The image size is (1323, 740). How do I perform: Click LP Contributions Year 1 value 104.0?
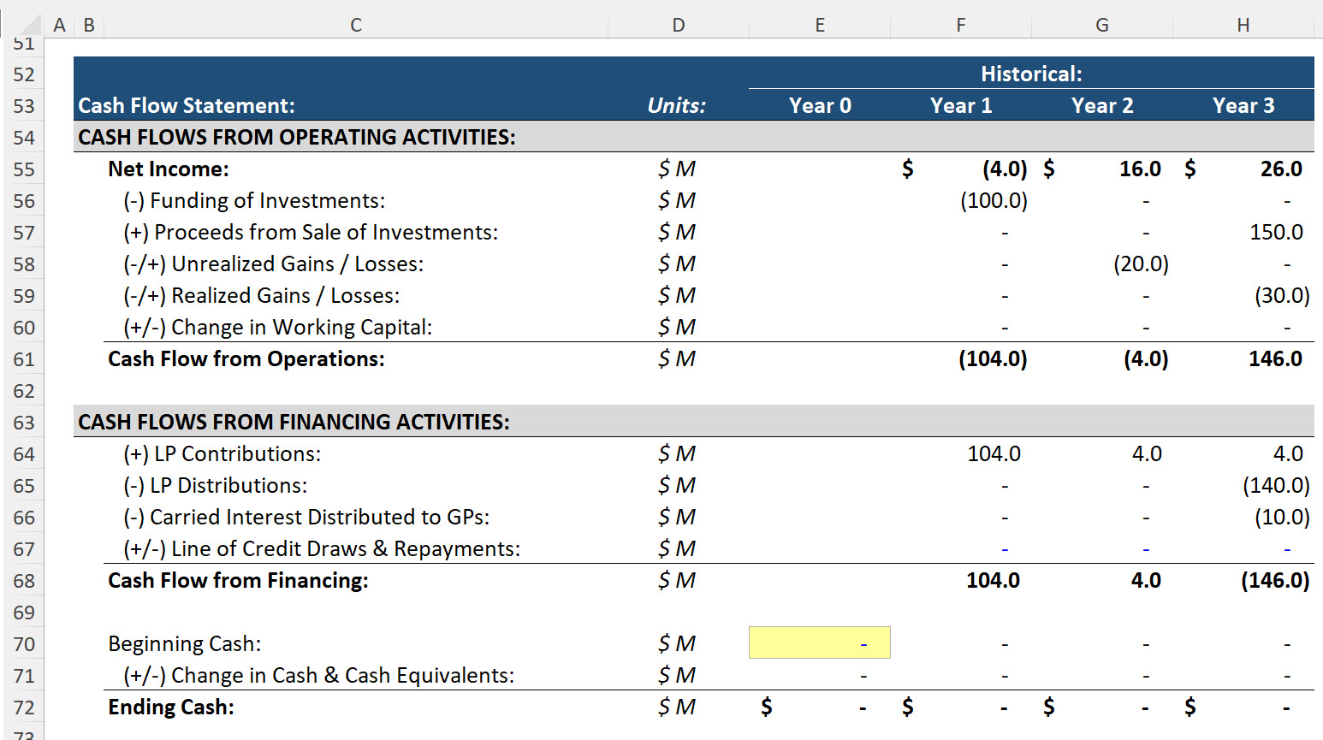point(994,453)
